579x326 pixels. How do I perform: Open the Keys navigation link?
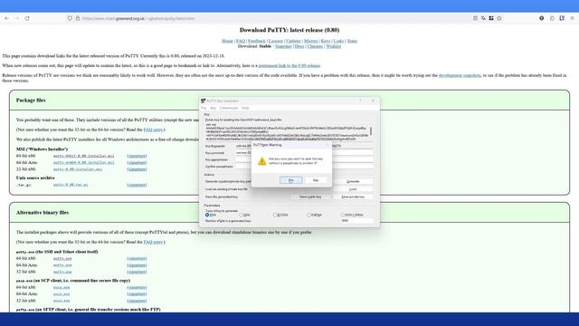[326, 41]
